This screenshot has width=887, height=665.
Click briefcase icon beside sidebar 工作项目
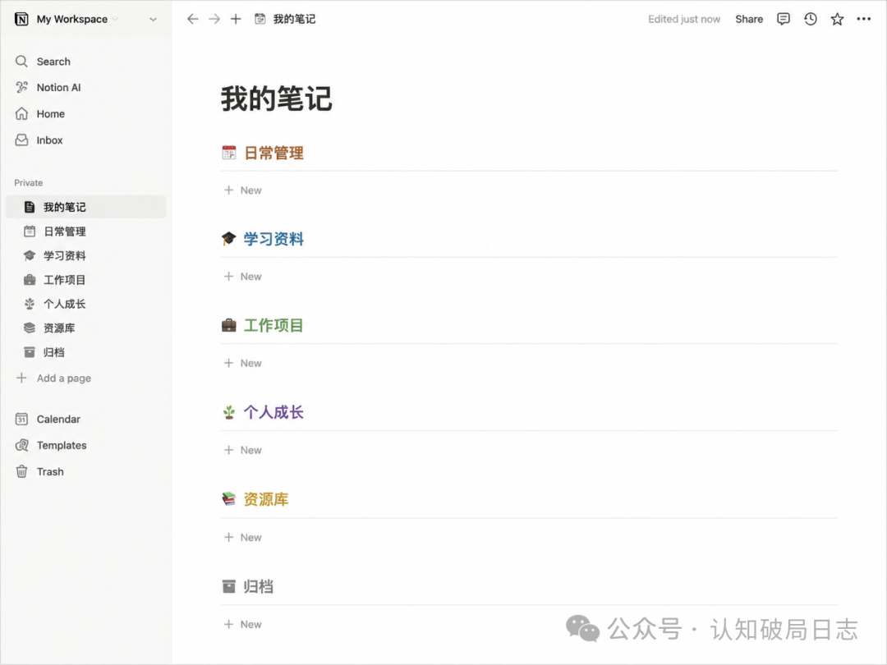(30, 280)
